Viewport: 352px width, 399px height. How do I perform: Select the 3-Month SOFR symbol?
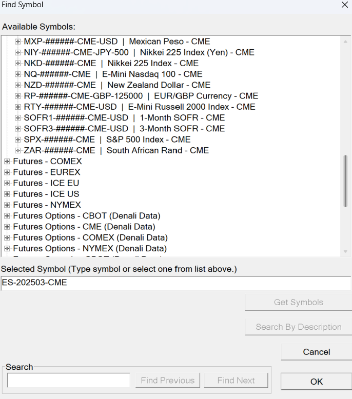pos(124,129)
